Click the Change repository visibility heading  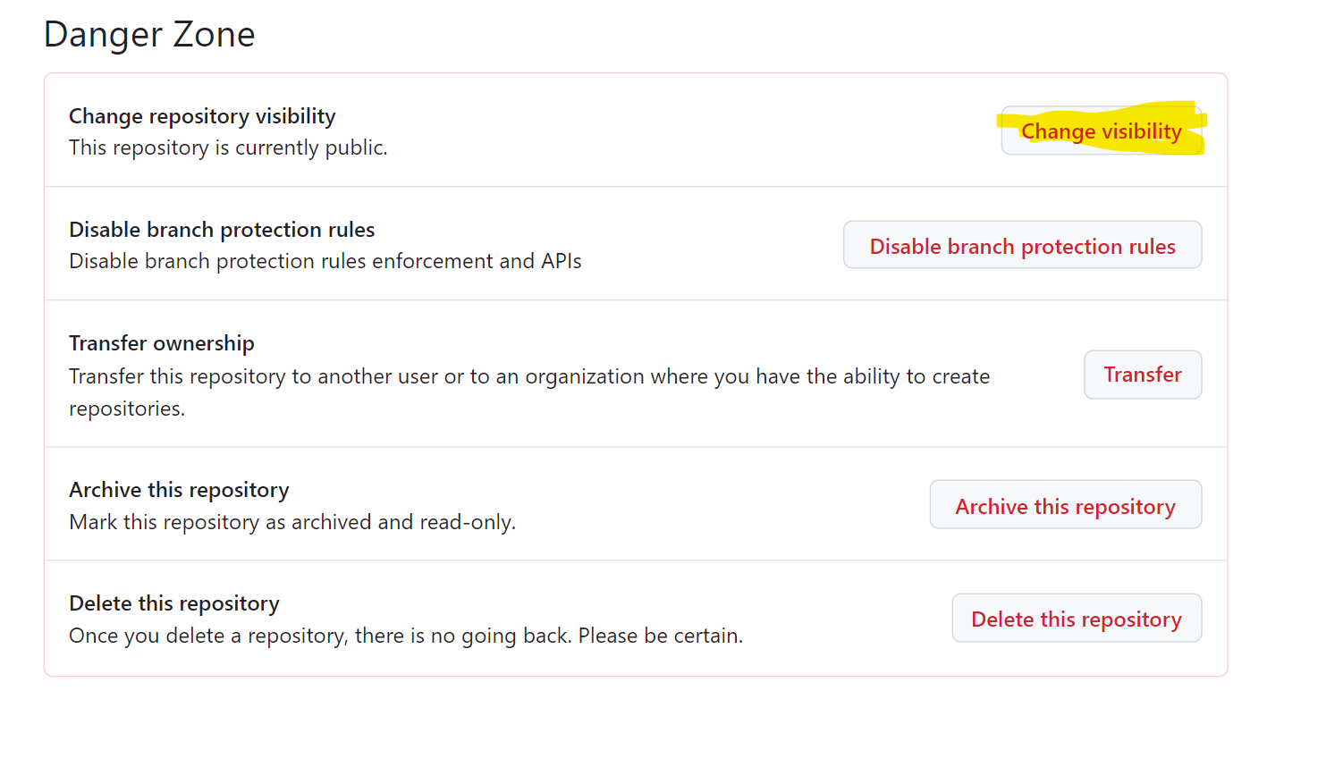(202, 116)
